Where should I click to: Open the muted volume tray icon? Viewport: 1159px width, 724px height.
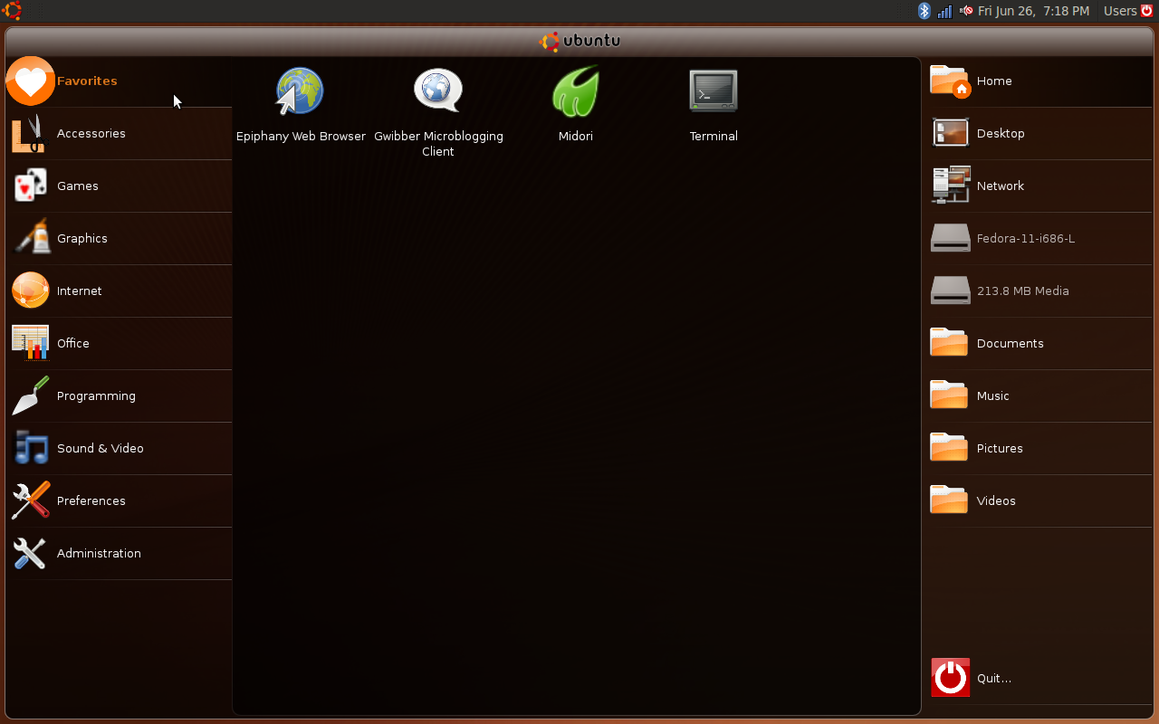click(966, 11)
